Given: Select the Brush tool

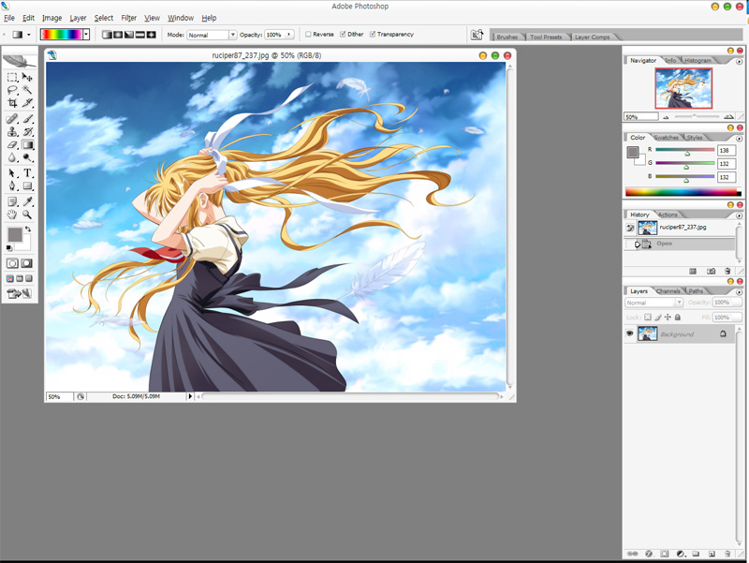Looking at the screenshot, I should click(27, 119).
